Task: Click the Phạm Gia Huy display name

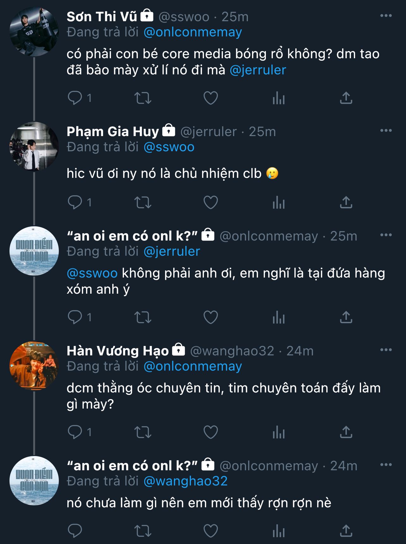Action: pyautogui.click(x=113, y=132)
